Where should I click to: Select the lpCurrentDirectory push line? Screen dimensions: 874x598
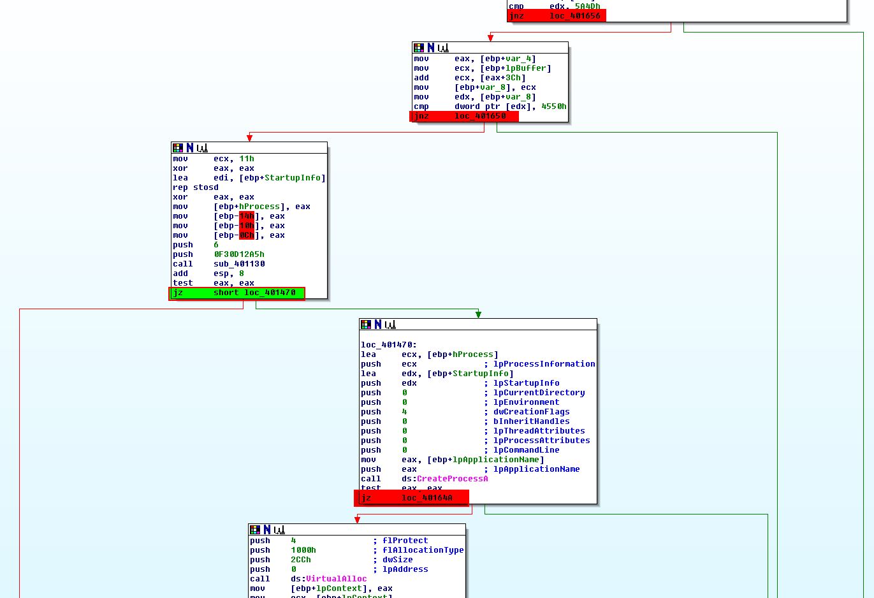[x=473, y=393]
